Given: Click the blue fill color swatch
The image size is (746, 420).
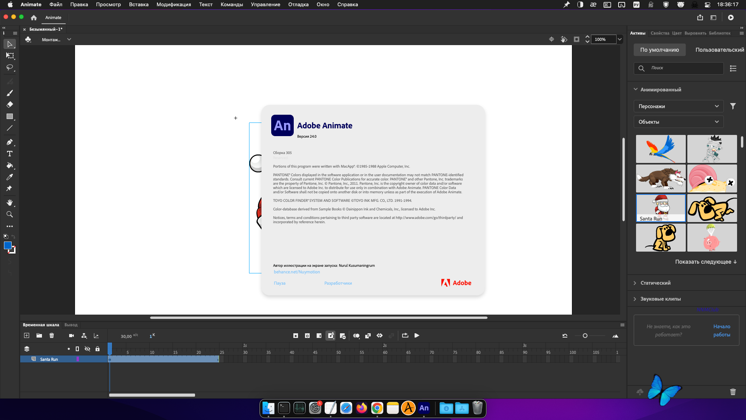Looking at the screenshot, I should coord(8,245).
